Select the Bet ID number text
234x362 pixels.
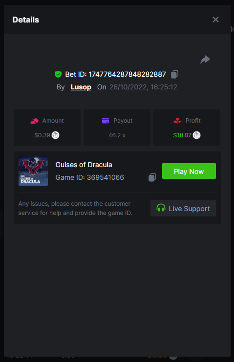point(128,74)
